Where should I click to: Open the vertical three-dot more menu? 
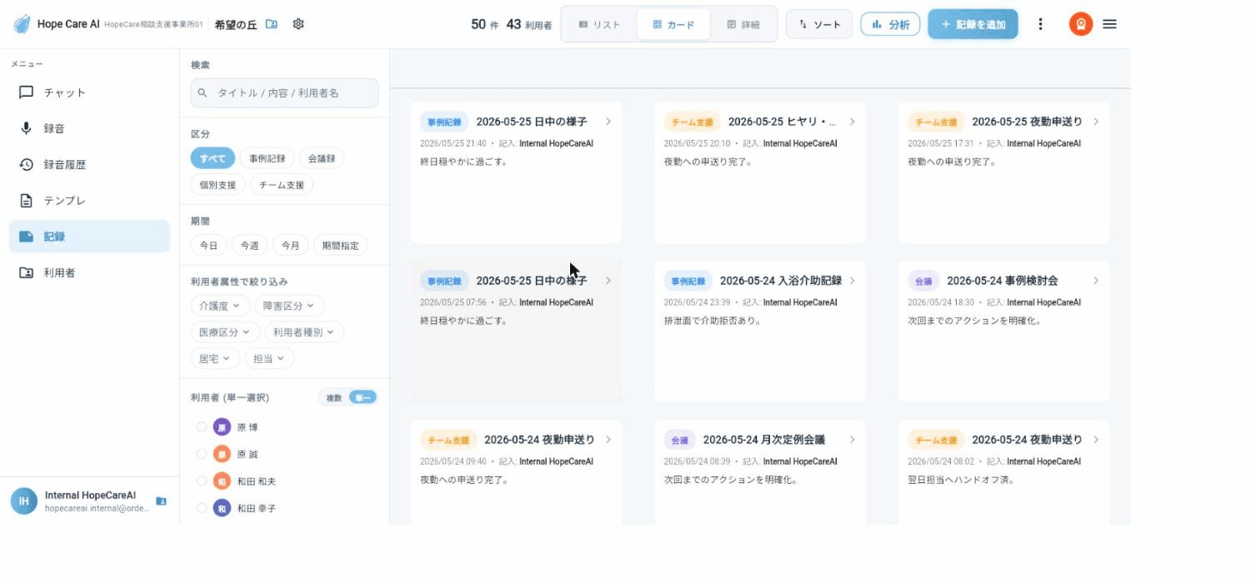coord(1040,24)
